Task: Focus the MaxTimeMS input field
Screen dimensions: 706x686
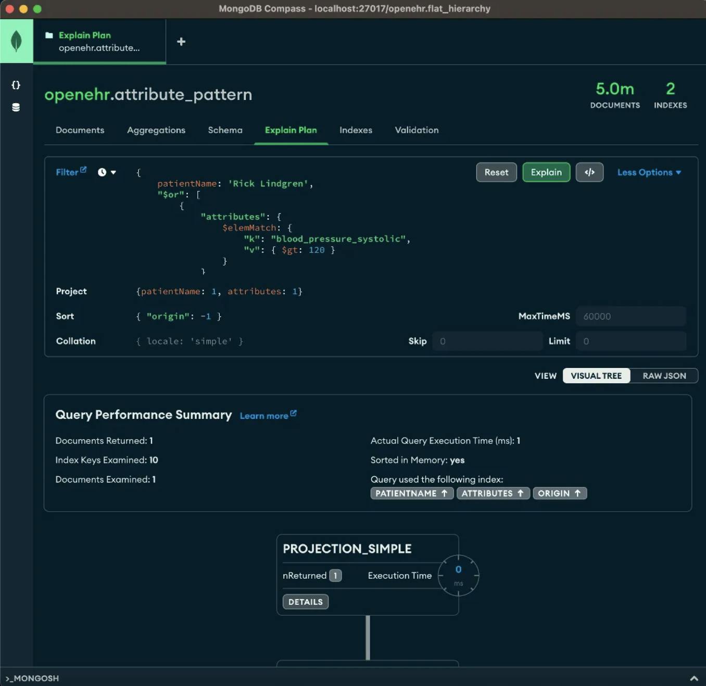Action: click(x=631, y=316)
